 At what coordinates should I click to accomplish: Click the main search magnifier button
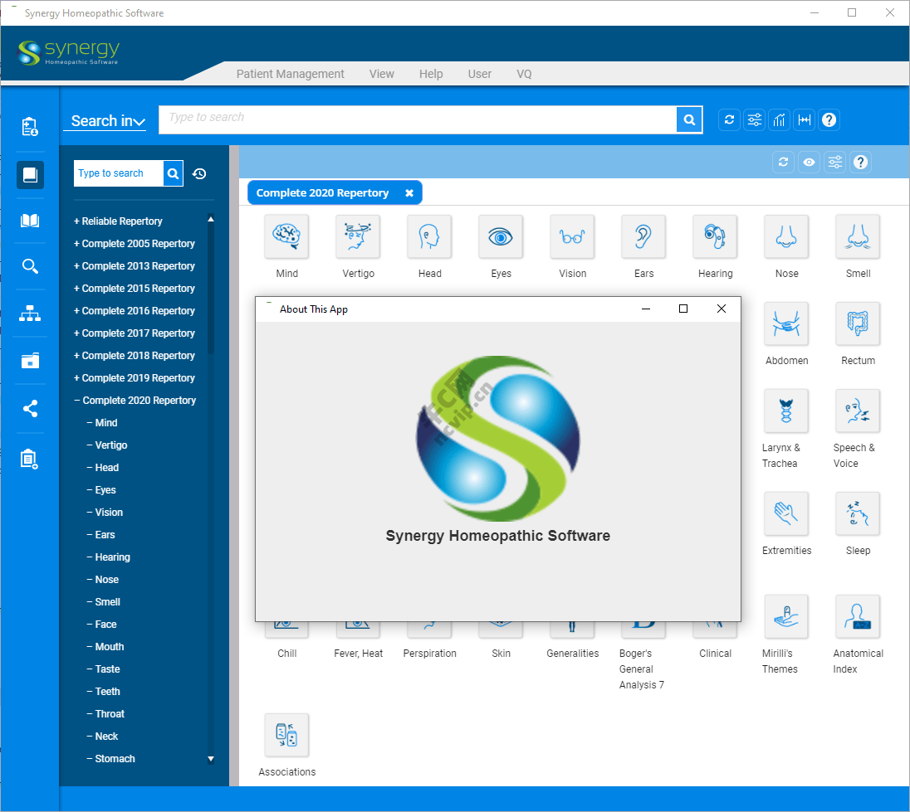click(689, 120)
